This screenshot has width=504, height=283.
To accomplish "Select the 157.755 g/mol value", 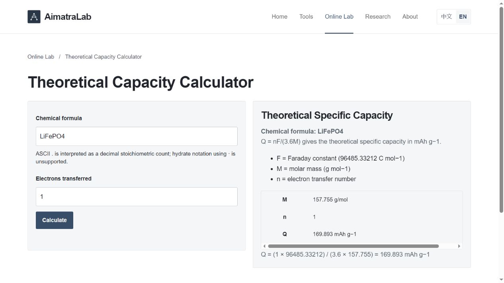I will click(330, 200).
